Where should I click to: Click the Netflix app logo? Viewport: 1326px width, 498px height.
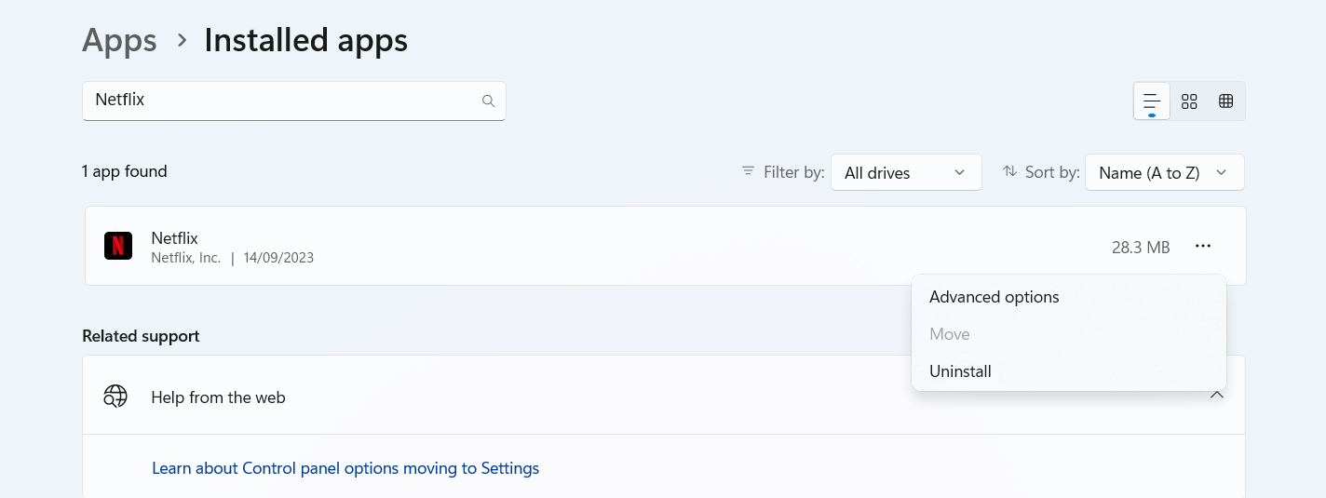pos(118,246)
